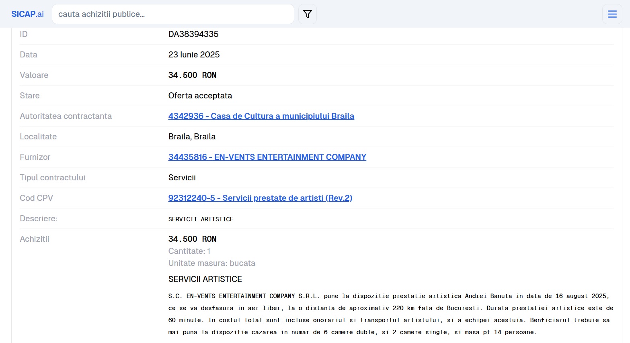Click the 'Cantitate: 1' text
Screen dimensions: 630x343
click(x=189, y=251)
